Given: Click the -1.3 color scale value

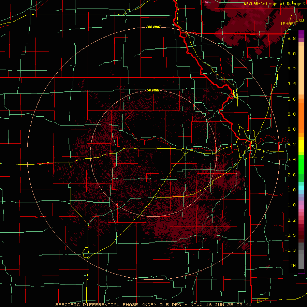Looking at the screenshot, I should (x=290, y=250).
